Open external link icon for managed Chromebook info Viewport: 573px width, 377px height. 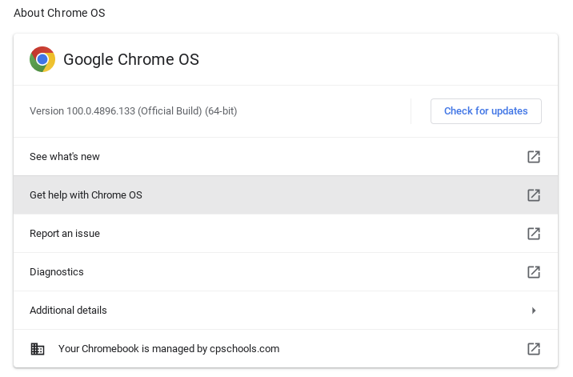tap(534, 348)
